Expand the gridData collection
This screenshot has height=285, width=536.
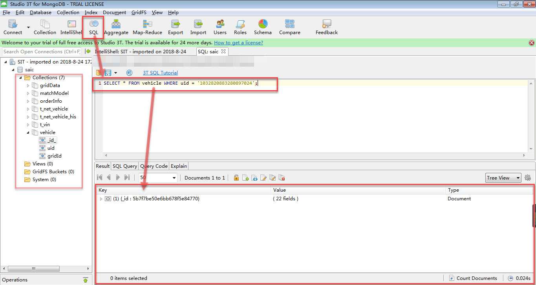coord(28,85)
